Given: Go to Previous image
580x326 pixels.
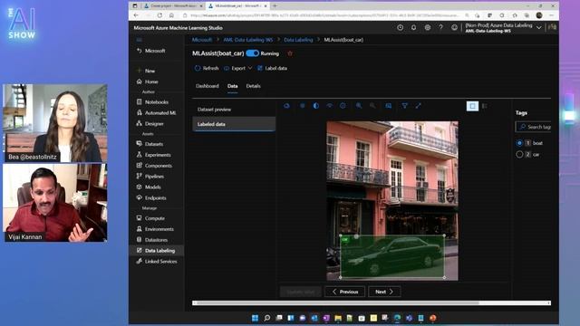Looking at the screenshot, I should click(x=344, y=292).
